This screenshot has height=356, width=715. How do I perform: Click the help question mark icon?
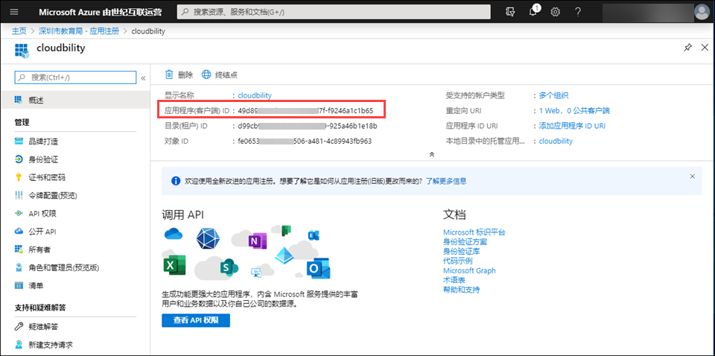tap(578, 12)
